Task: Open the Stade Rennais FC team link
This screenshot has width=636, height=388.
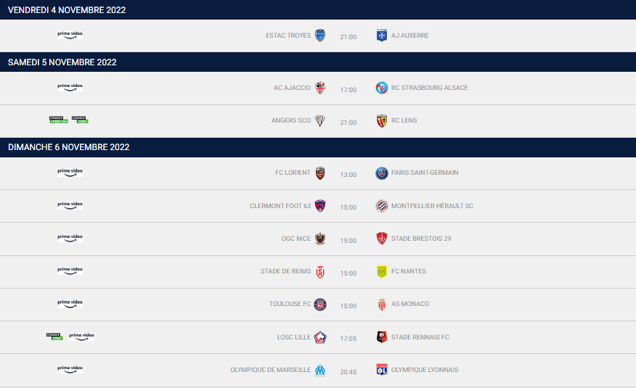Action: (420, 337)
